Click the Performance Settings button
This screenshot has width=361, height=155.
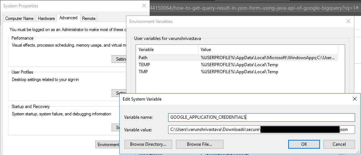pyautogui.click(x=119, y=59)
